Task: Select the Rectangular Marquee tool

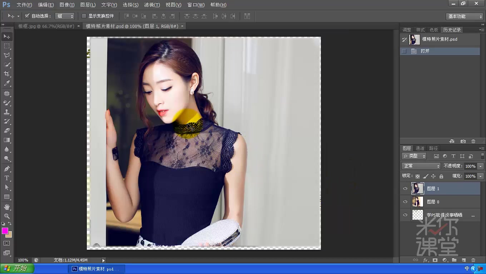Action: 6,46
